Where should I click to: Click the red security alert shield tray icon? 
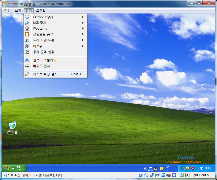coord(192,168)
